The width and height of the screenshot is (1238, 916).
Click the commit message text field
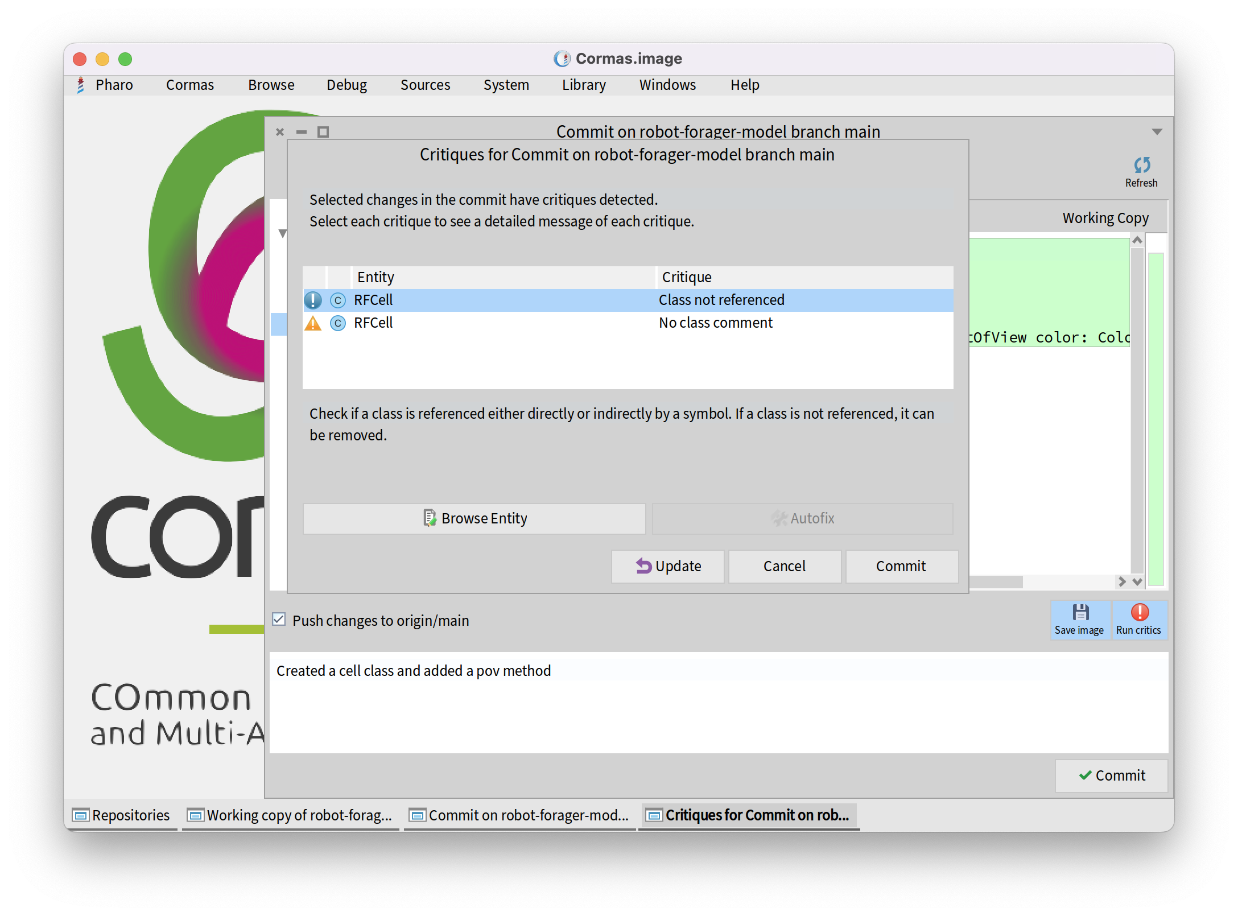click(x=718, y=703)
